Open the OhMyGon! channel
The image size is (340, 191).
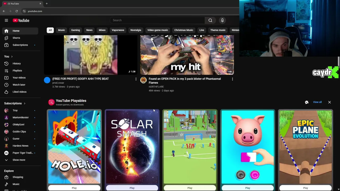pyautogui.click(x=20, y=124)
